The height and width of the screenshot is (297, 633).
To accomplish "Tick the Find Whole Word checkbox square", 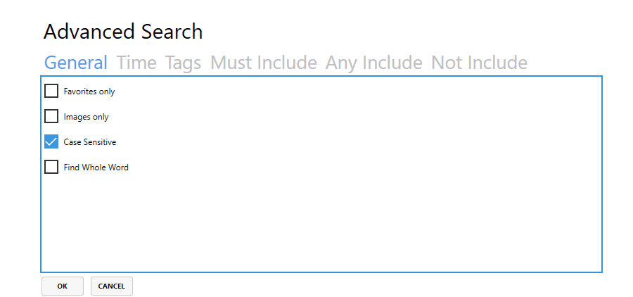I will click(x=51, y=167).
